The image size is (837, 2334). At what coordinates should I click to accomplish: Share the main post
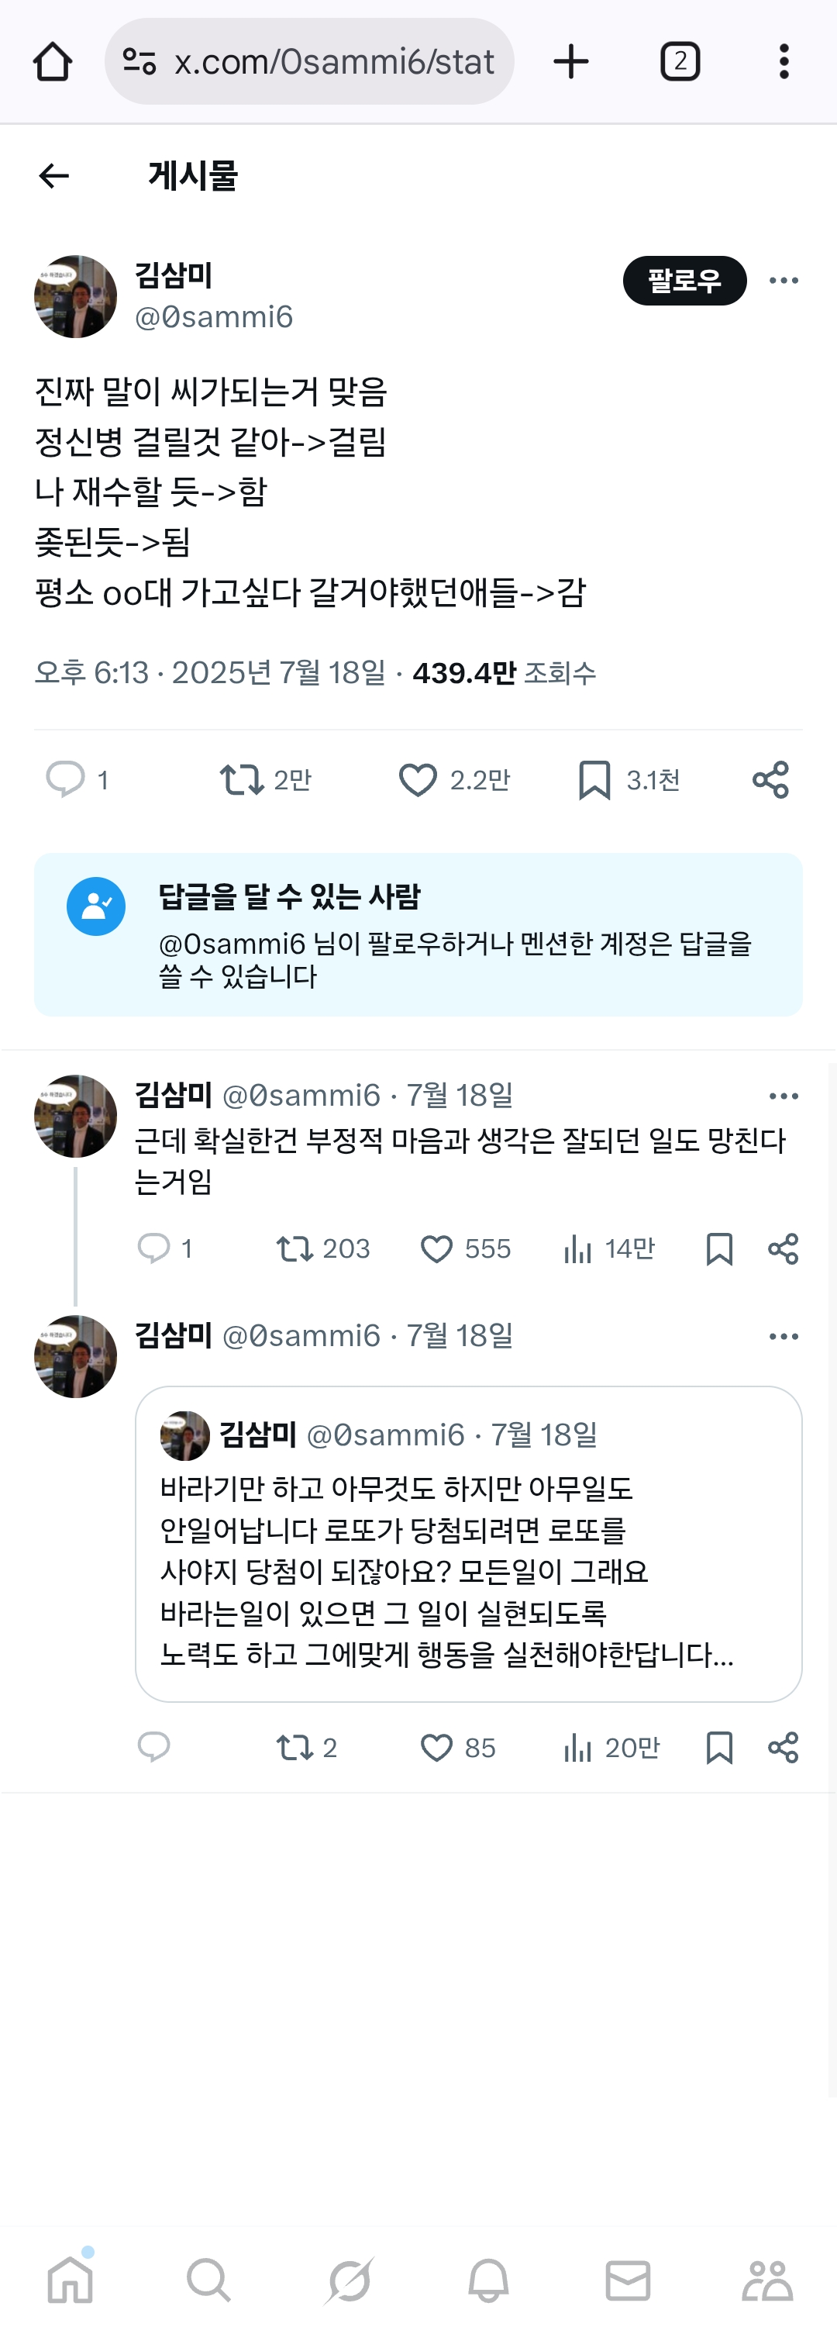[x=771, y=779]
